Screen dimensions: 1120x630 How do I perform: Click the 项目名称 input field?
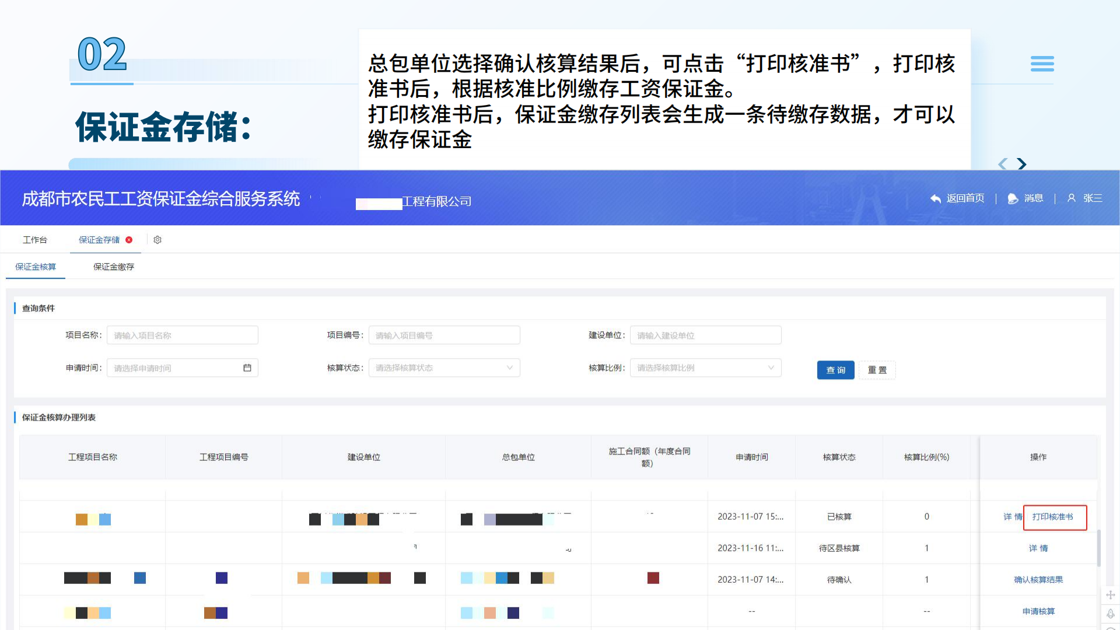[x=182, y=335]
